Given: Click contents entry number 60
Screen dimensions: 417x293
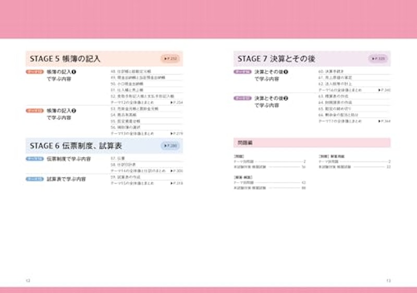Looking at the screenshot, I should tap(331, 71).
